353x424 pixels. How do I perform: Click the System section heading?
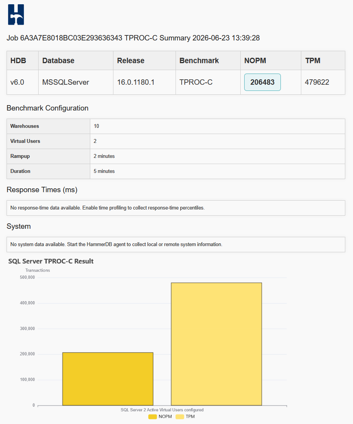pyautogui.click(x=19, y=226)
